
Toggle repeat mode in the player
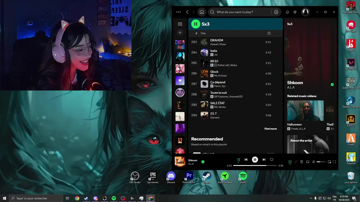coord(271,160)
